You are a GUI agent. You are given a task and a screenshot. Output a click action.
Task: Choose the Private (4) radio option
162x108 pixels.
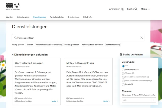click(x=123, y=84)
